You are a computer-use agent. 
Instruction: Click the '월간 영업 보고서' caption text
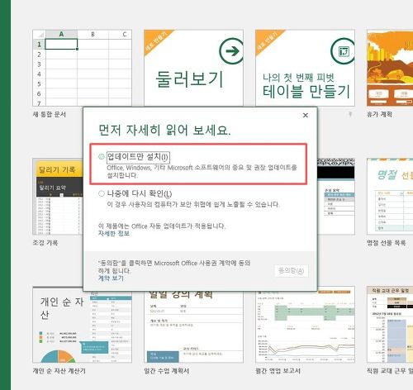tap(278, 371)
